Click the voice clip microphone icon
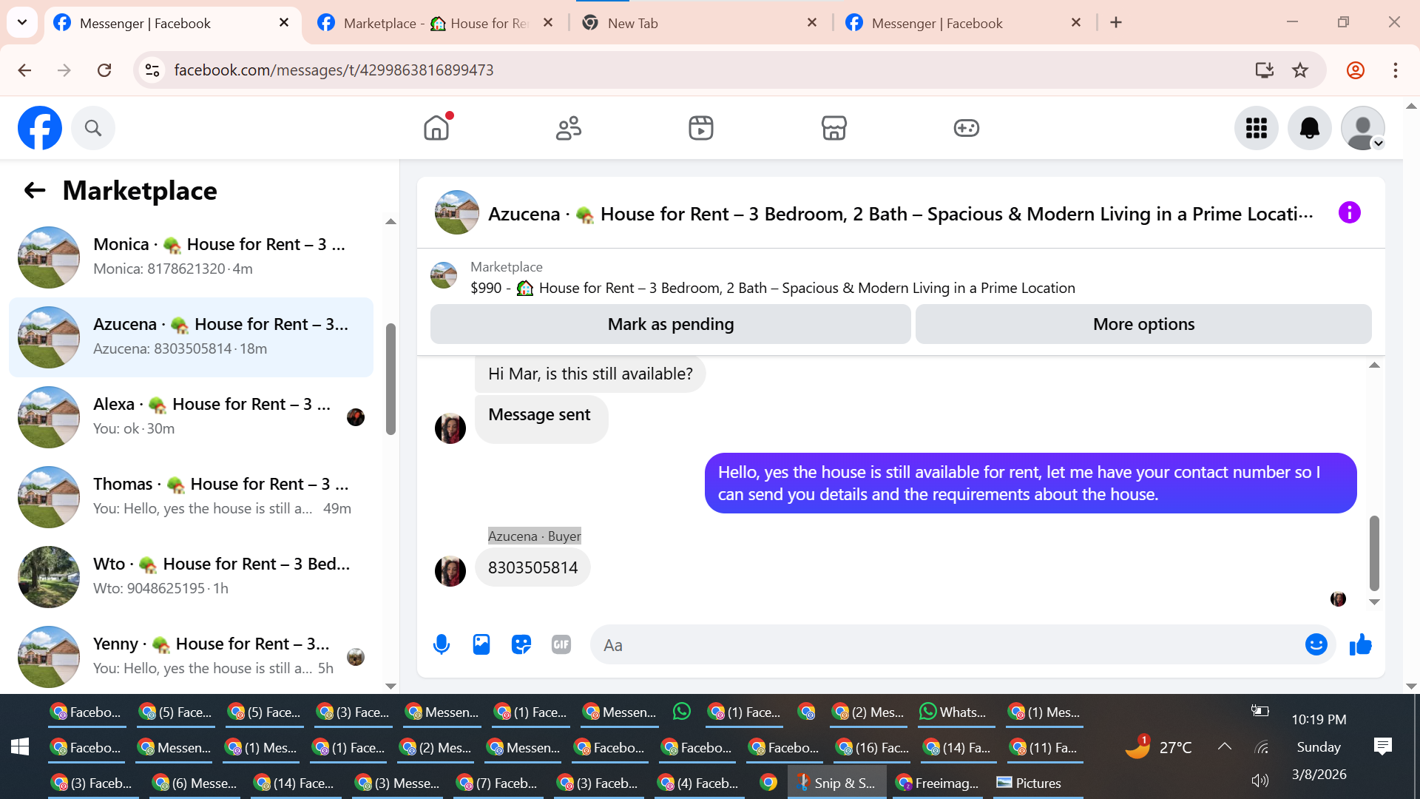This screenshot has height=799, width=1420. [x=442, y=644]
